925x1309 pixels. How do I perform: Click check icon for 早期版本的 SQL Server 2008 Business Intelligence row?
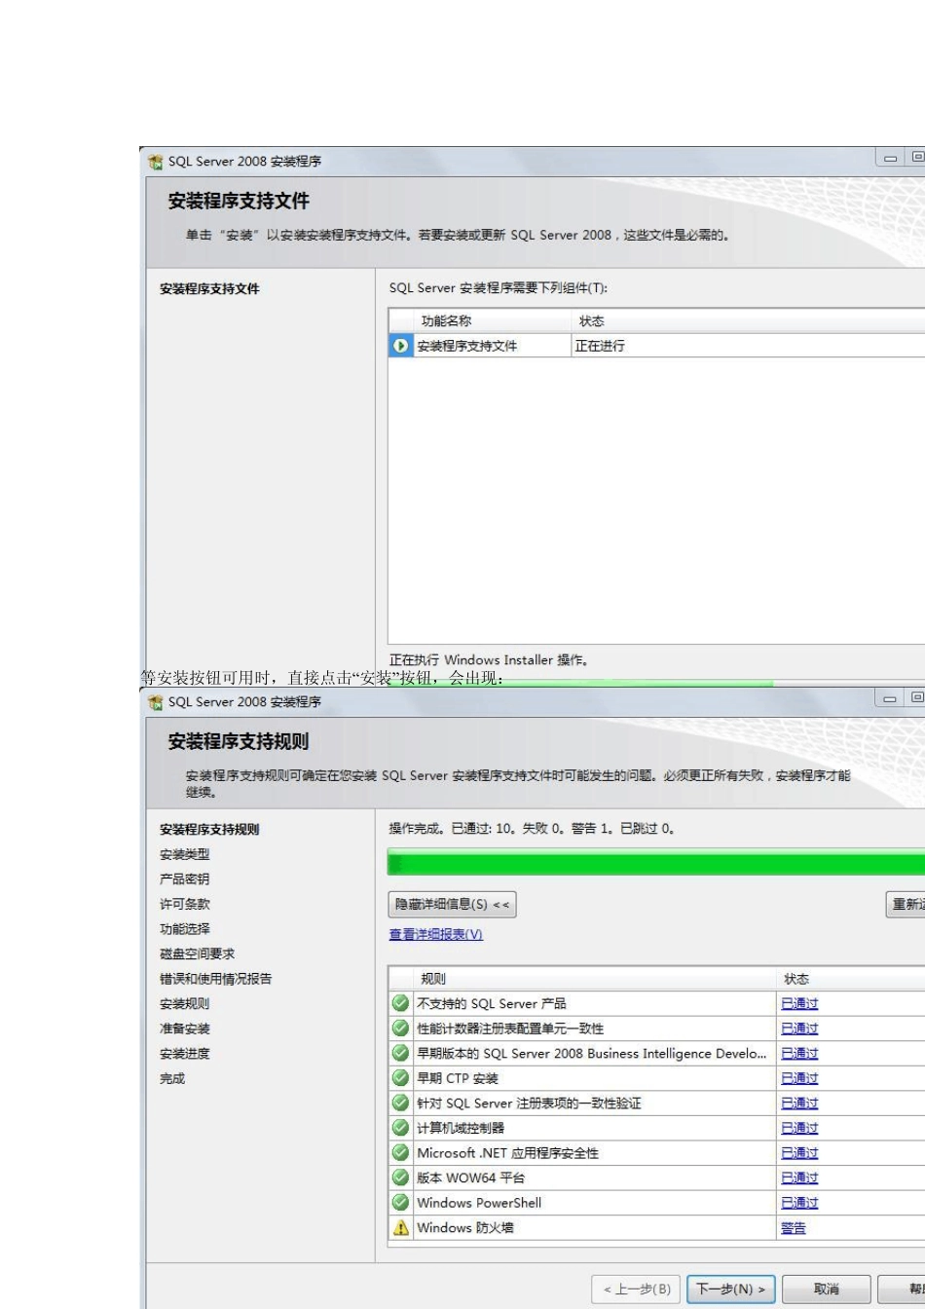click(x=400, y=1053)
